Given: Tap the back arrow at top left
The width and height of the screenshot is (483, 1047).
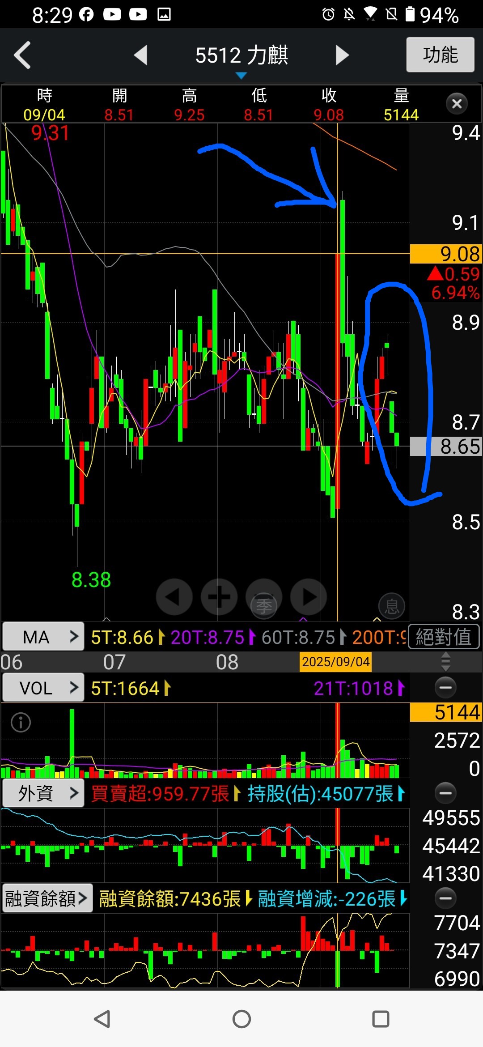Looking at the screenshot, I should tap(22, 55).
